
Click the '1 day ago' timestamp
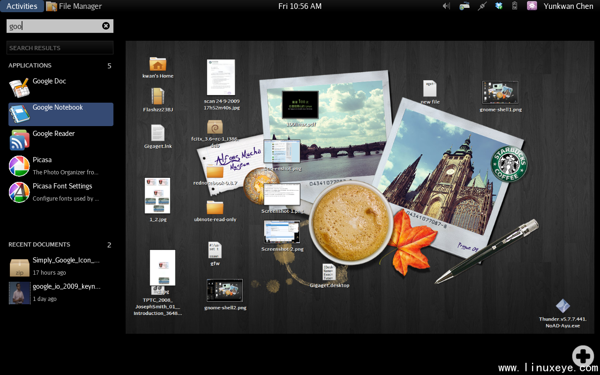point(45,299)
